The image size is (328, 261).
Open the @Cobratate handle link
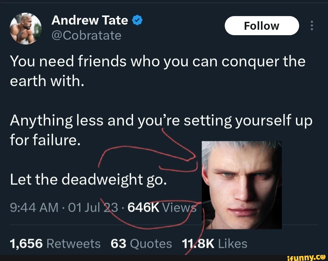coord(86,35)
